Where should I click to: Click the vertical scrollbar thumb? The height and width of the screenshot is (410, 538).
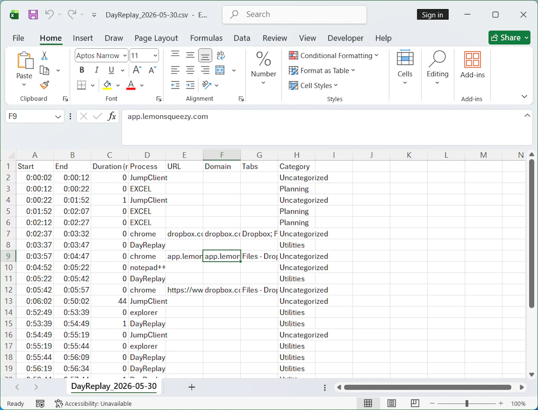[532, 234]
